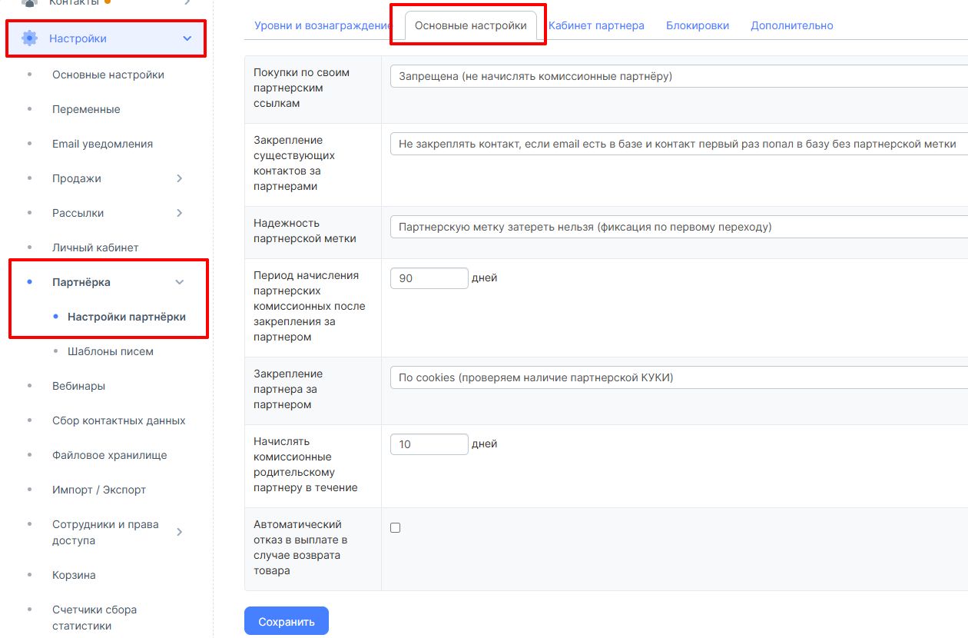This screenshot has height=638, width=968.
Task: Click Сотрудники и права доступа label
Action: coord(105,532)
